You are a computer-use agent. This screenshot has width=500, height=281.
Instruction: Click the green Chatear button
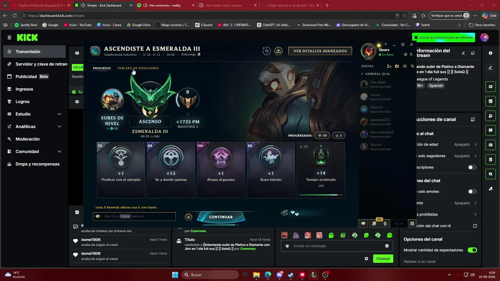point(383,259)
